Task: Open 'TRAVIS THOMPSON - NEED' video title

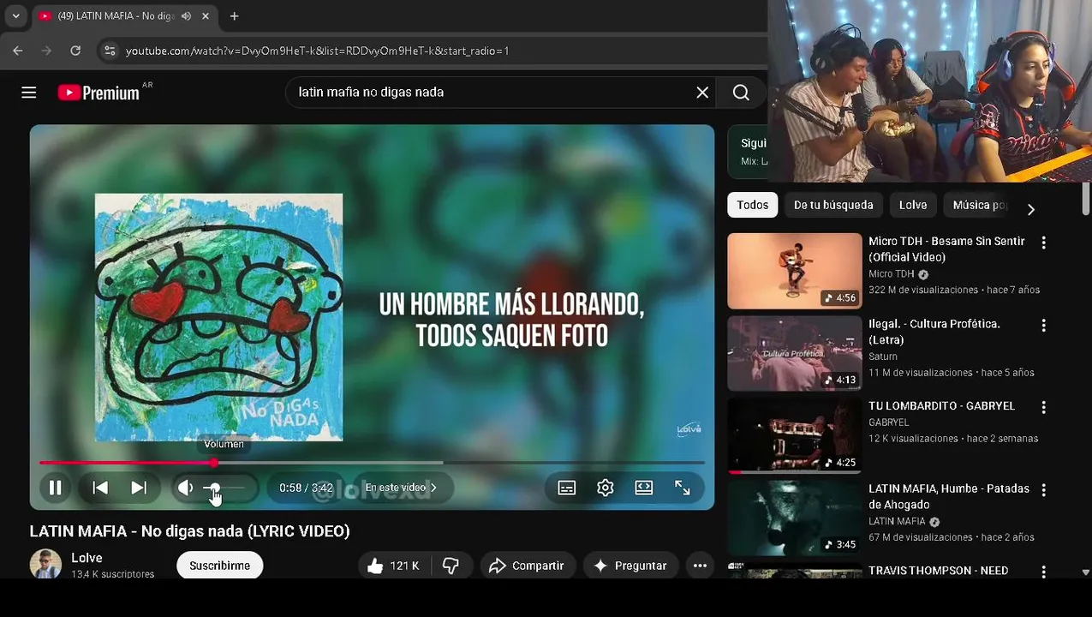Action: [x=938, y=571]
